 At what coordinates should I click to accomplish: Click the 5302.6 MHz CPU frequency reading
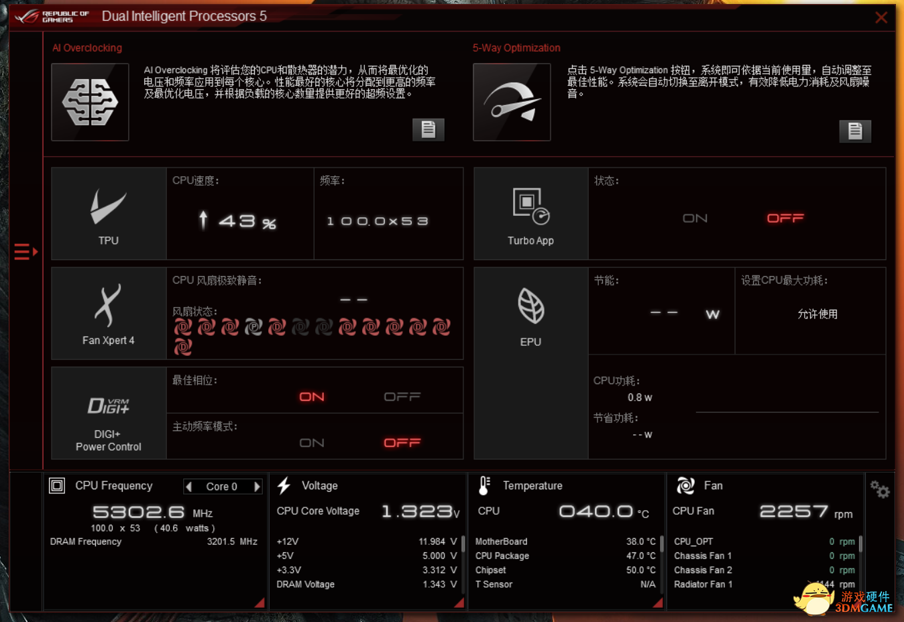[x=152, y=512]
